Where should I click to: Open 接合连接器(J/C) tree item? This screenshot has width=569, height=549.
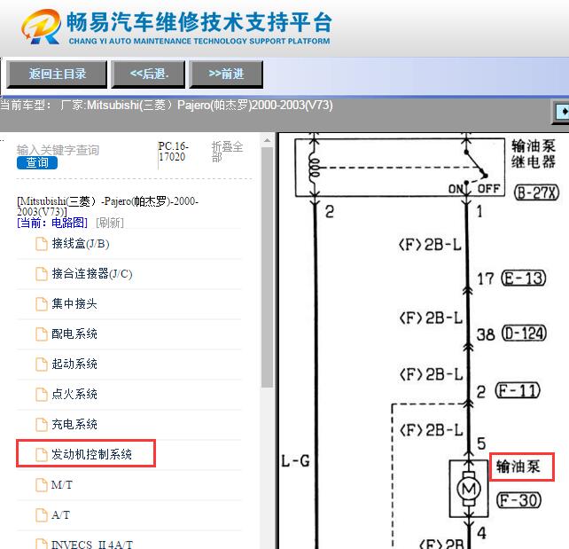(92, 274)
